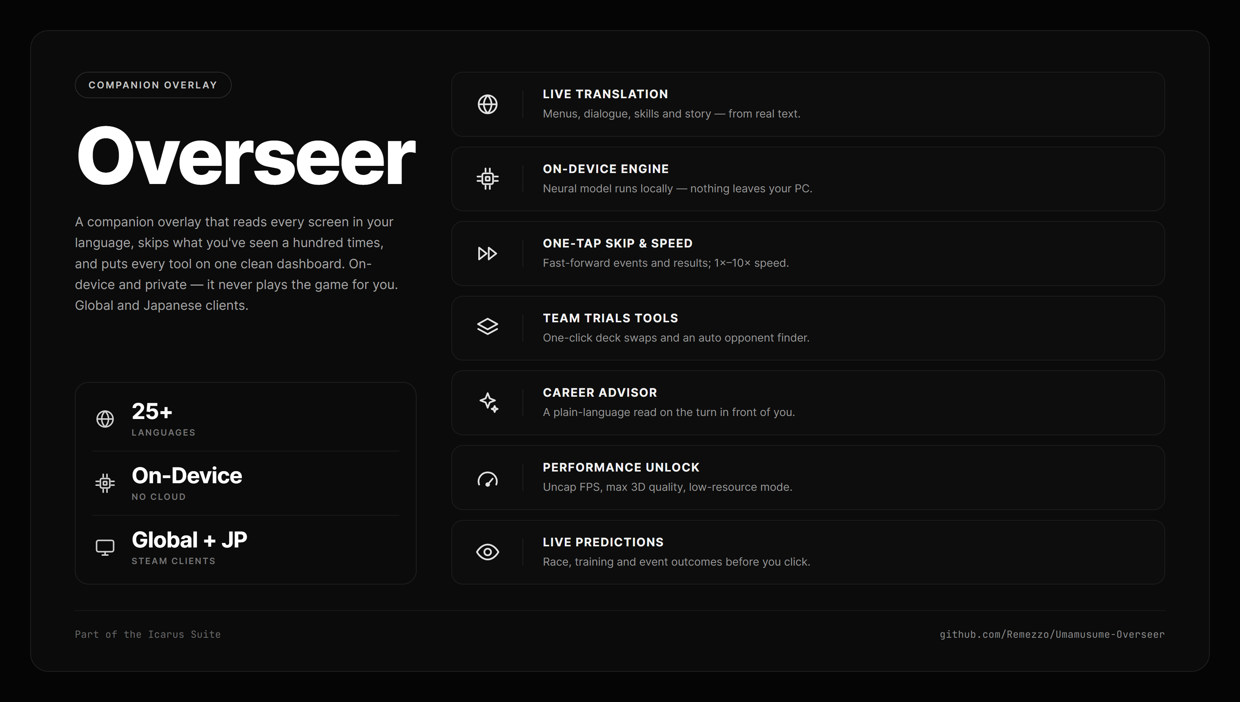Click the STEAM CLIENTS stat label

click(x=174, y=561)
